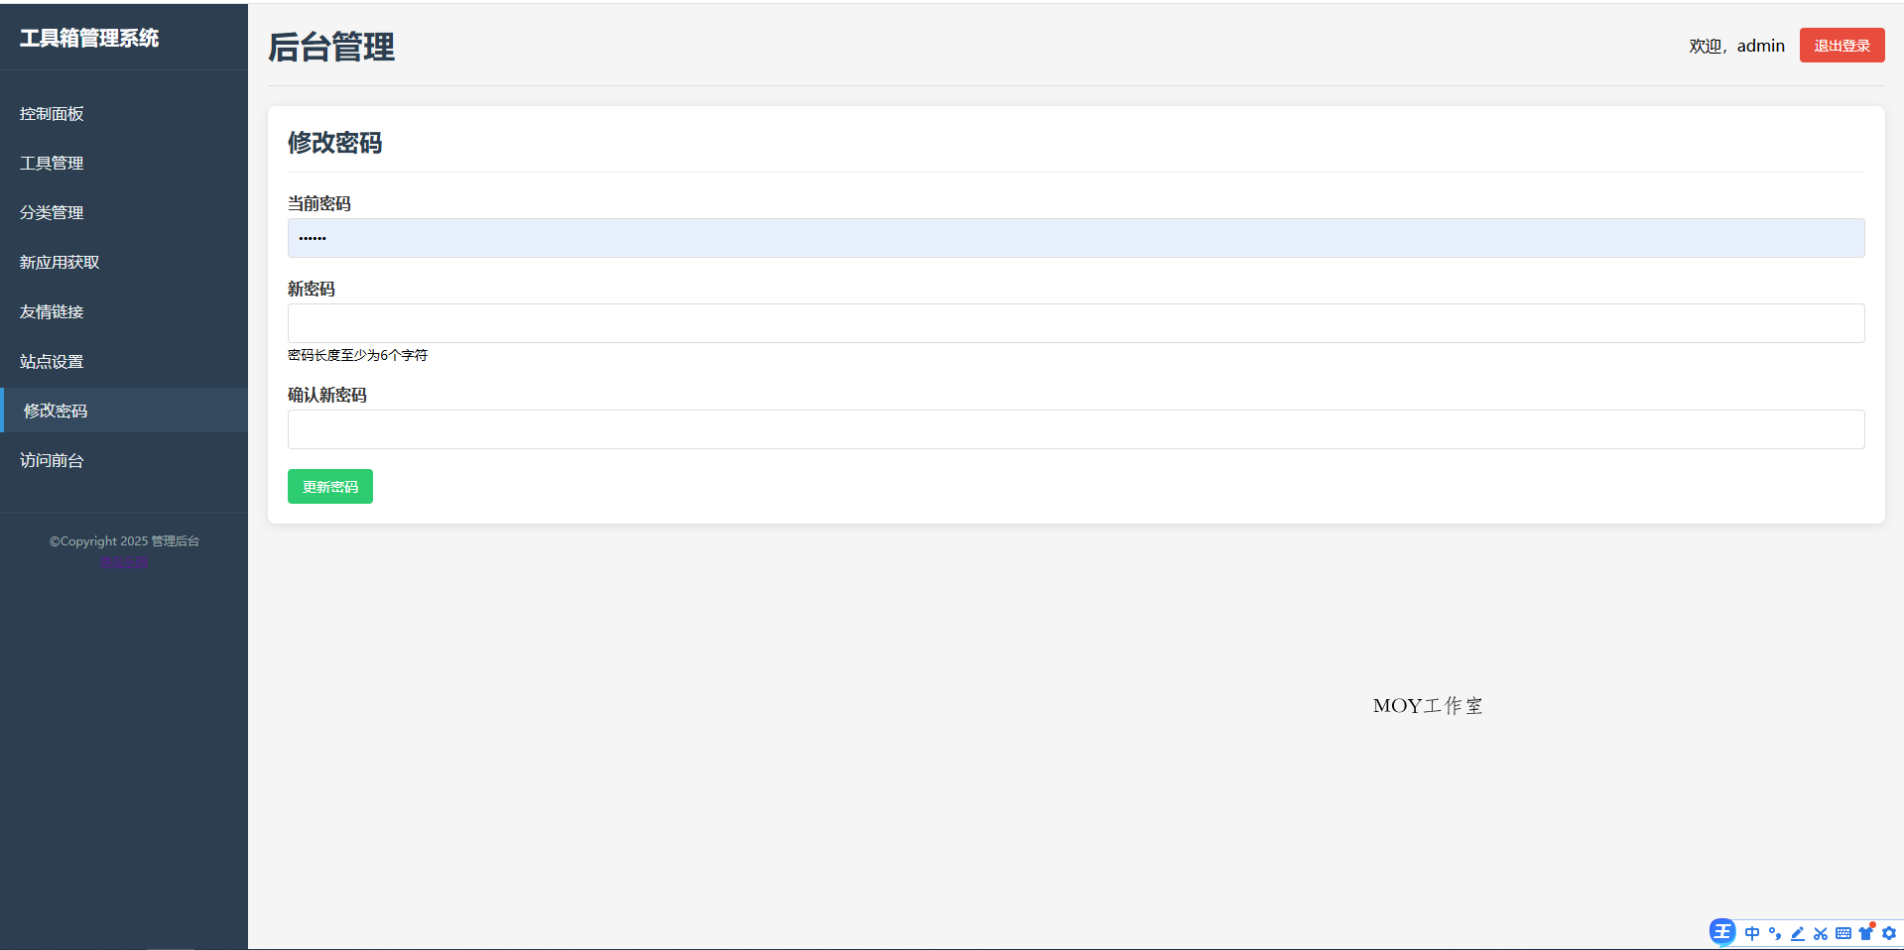Open 控制面板 in the sidebar
Image resolution: width=1904 pixels, height=950 pixels.
click(52, 114)
